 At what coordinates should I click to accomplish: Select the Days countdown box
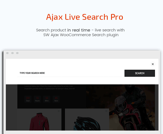(x=28, y=99)
